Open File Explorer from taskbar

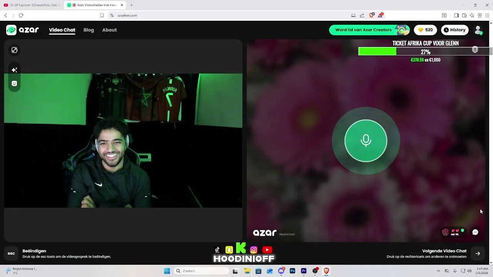point(247,271)
